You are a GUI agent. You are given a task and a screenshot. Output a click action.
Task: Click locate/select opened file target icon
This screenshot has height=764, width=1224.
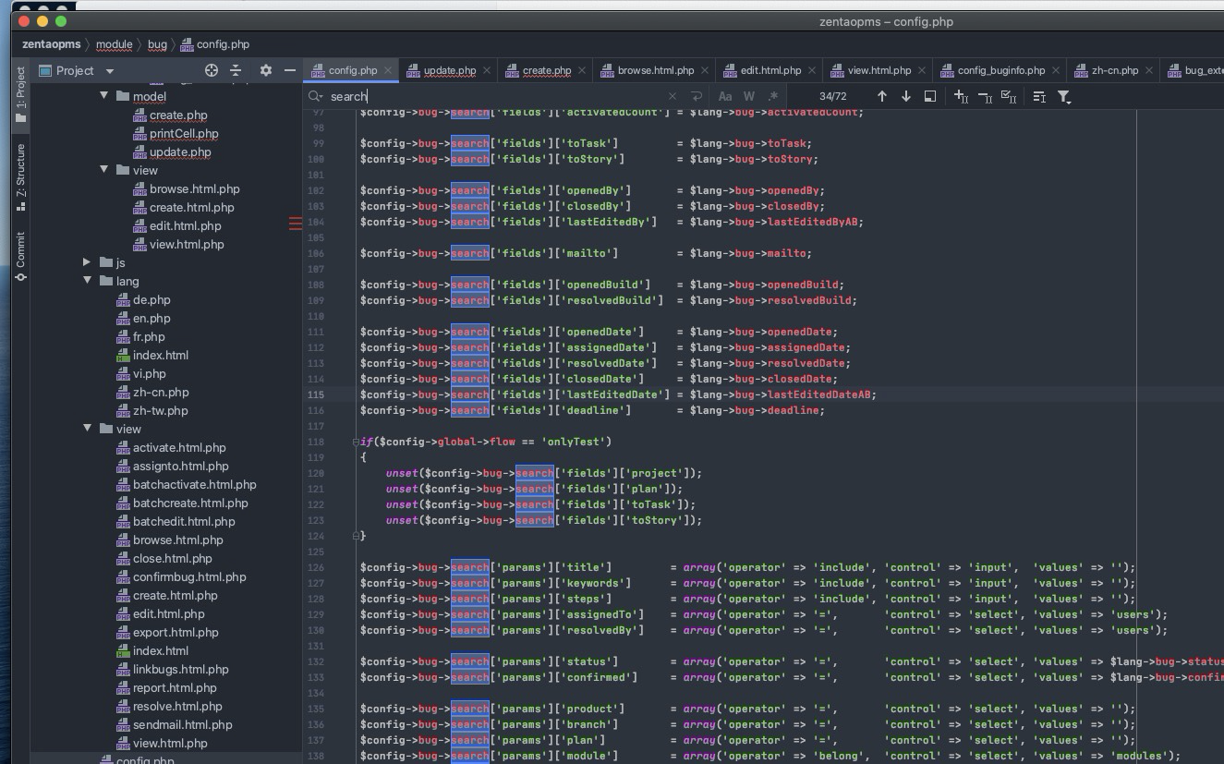point(212,70)
